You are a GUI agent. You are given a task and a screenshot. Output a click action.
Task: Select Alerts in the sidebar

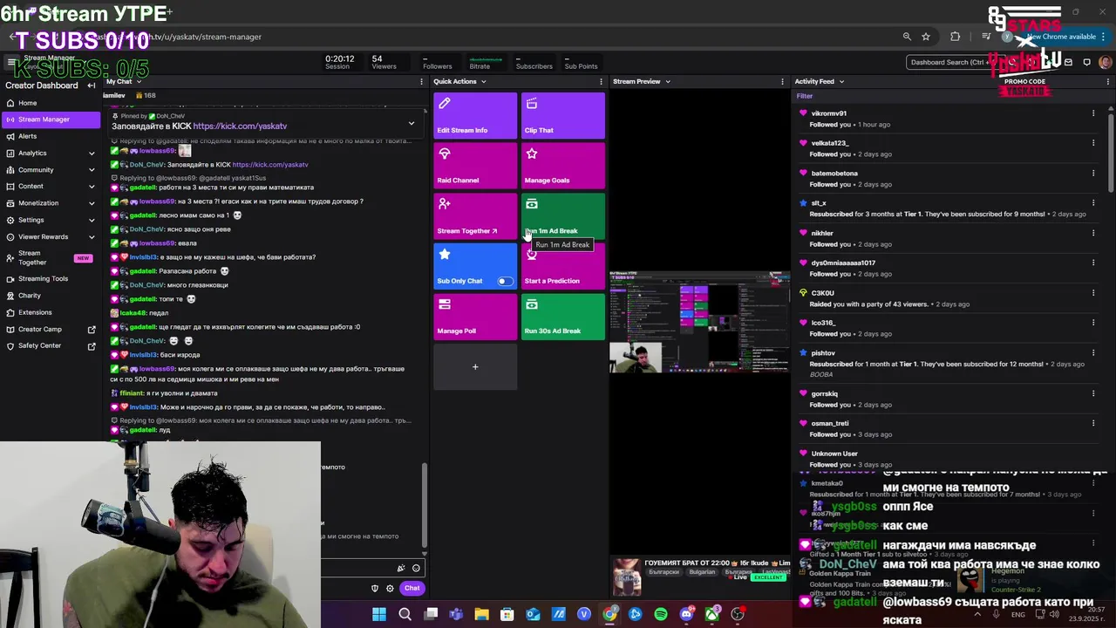click(x=51, y=136)
